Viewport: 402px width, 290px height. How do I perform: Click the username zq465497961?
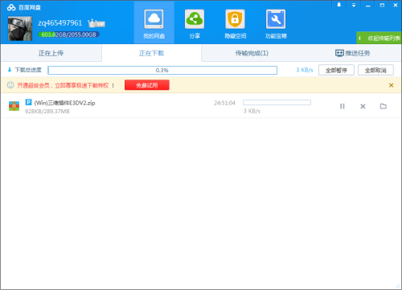coord(60,23)
